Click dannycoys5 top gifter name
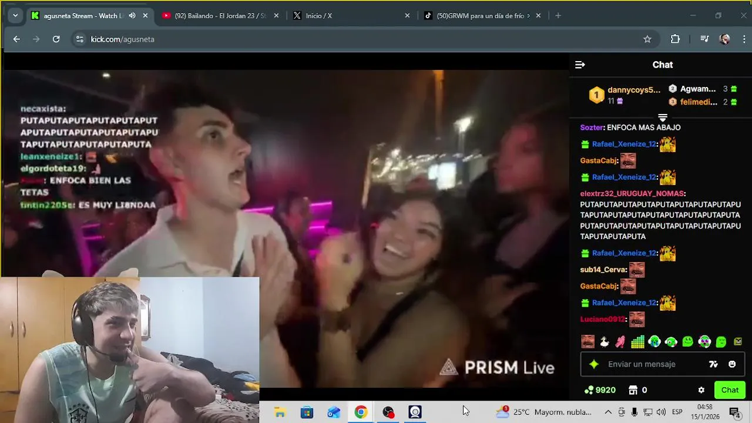 pyautogui.click(x=634, y=90)
